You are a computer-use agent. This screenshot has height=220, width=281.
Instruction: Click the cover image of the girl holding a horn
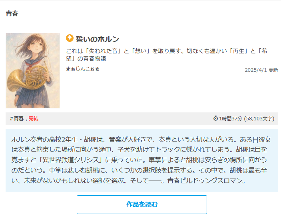(33, 71)
